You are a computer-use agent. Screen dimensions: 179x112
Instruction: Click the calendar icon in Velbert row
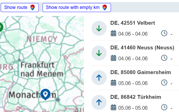point(113,33)
